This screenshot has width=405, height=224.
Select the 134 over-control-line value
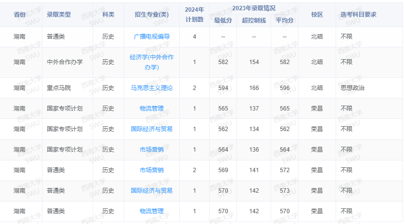pyautogui.click(x=254, y=129)
